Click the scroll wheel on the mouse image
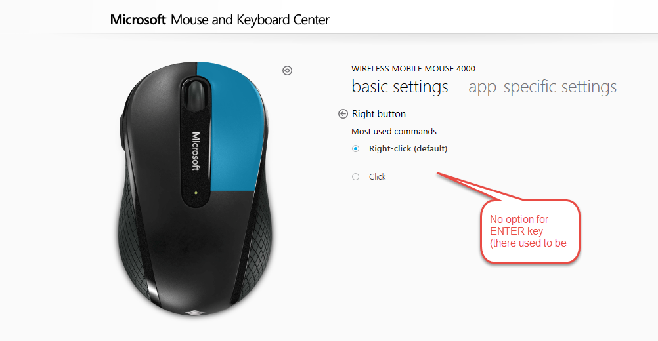The width and height of the screenshot is (658, 341). coord(196,93)
